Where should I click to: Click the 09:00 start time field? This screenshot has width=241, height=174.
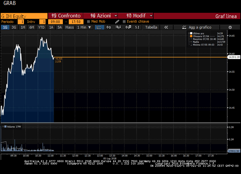(x=55, y=22)
